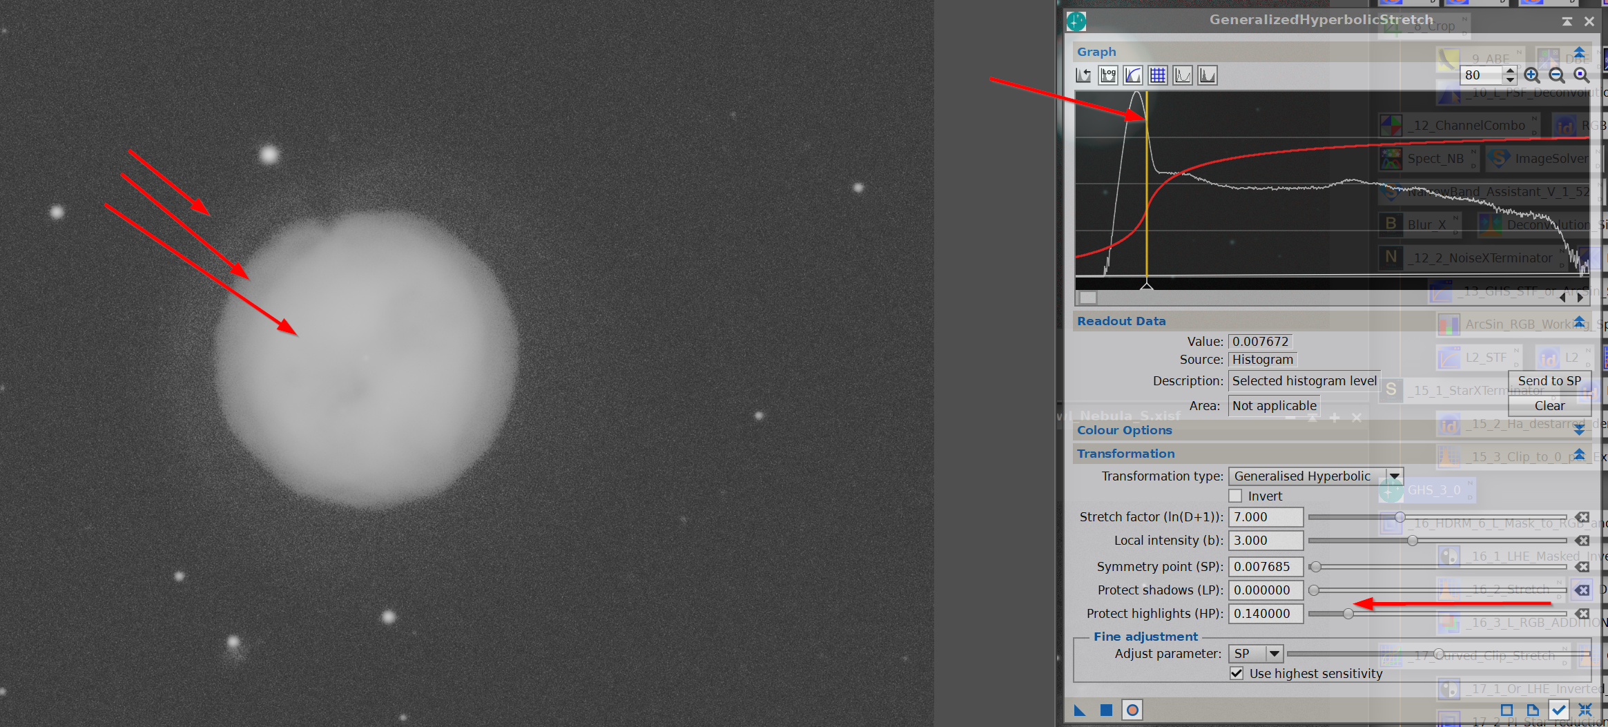Click the graph scroll right arrow
The height and width of the screenshot is (727, 1608).
(x=1580, y=298)
